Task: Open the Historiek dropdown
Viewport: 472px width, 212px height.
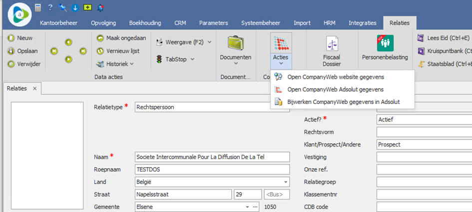Action: pyautogui.click(x=115, y=64)
